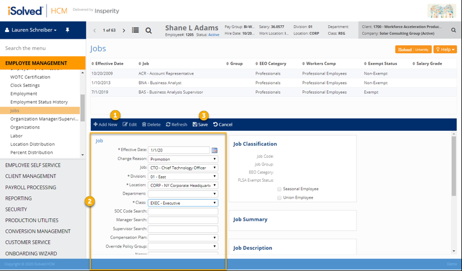
Task: Select the Jobs menu item
Action: [x=40, y=111]
